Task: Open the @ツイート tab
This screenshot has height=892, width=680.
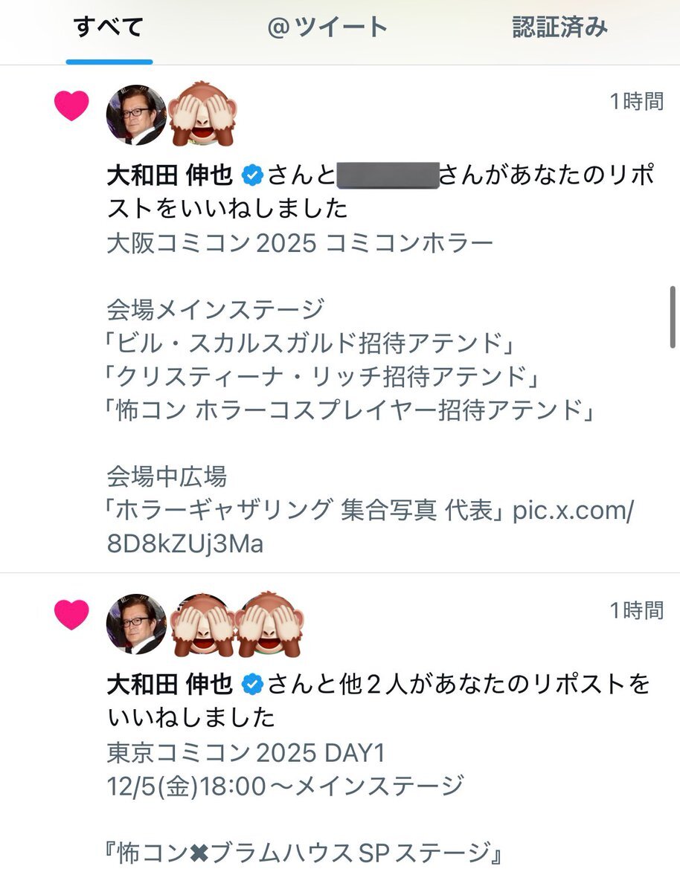Action: [327, 28]
